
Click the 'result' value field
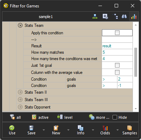pyautogui.click(x=117, y=46)
